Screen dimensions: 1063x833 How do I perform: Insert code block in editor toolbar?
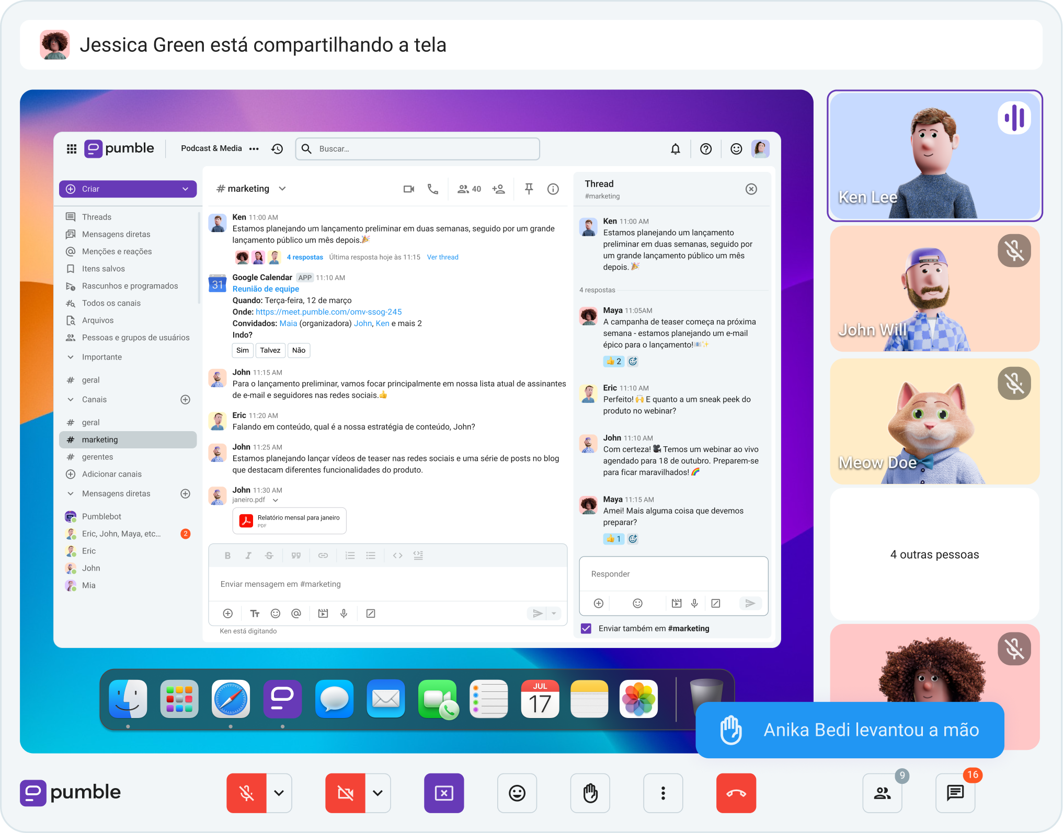pyautogui.click(x=418, y=556)
